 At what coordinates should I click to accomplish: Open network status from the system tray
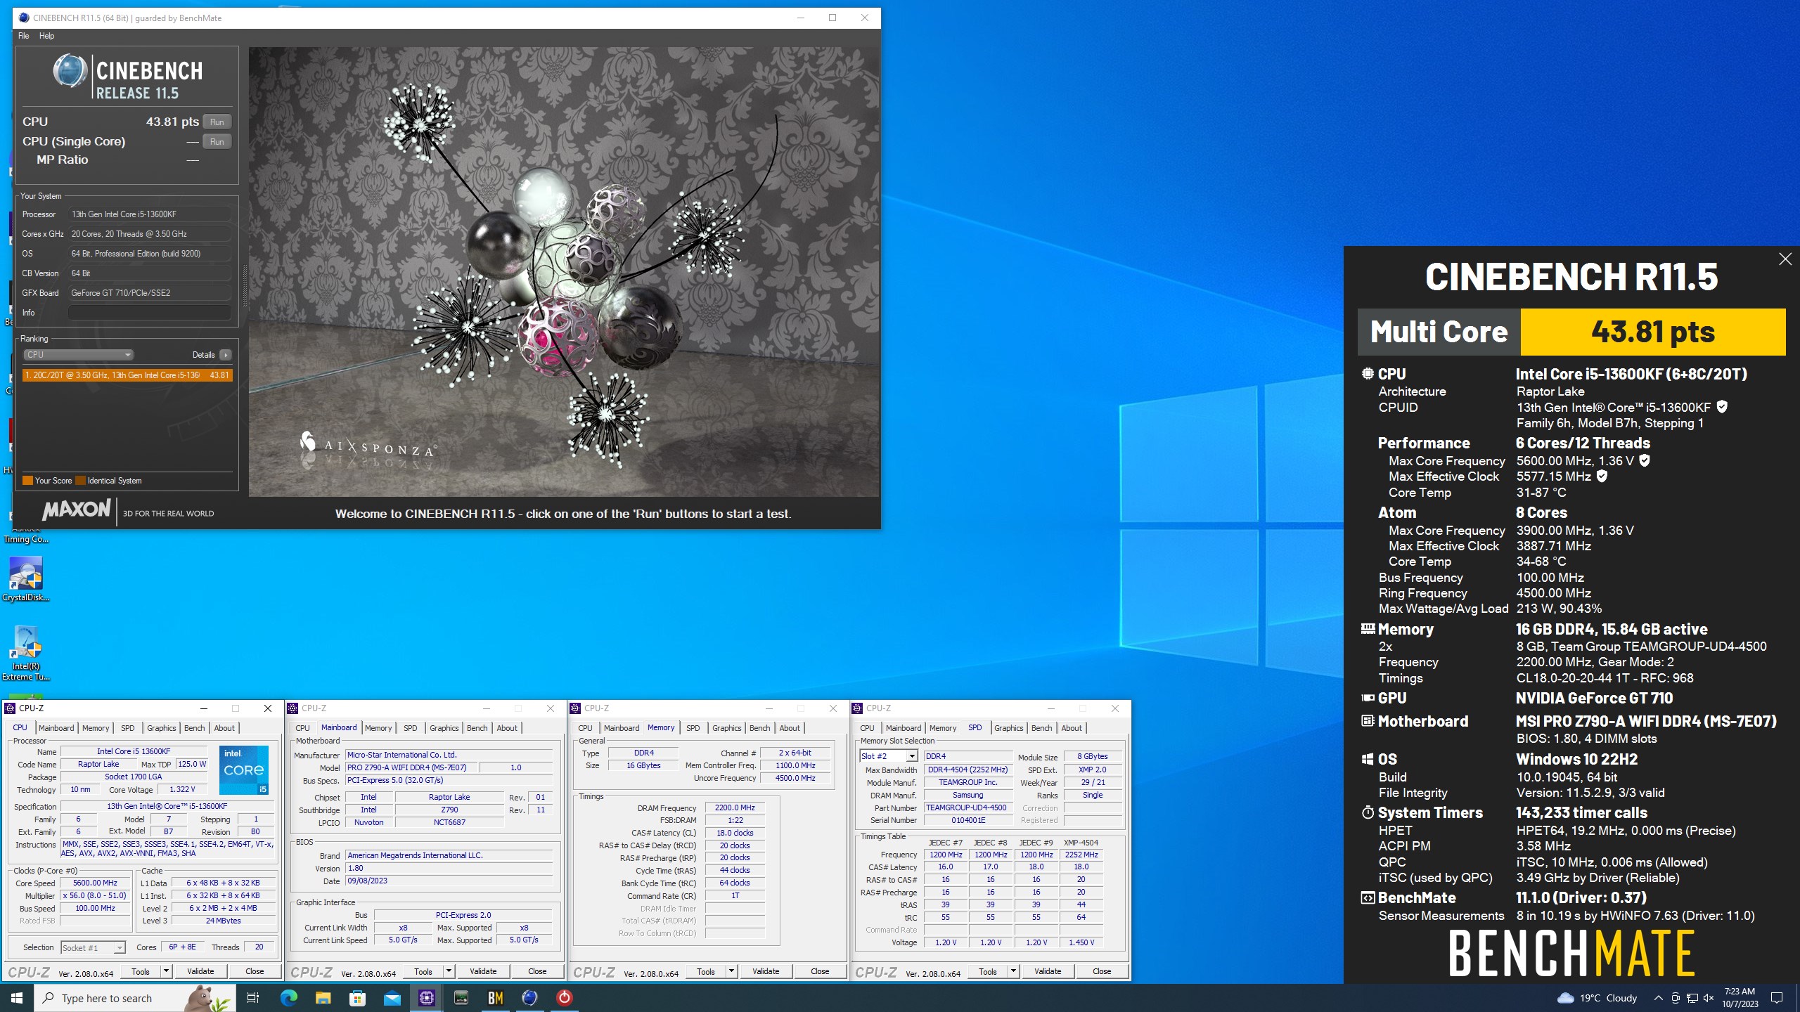(x=1692, y=998)
